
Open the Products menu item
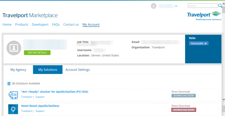pos(22,24)
